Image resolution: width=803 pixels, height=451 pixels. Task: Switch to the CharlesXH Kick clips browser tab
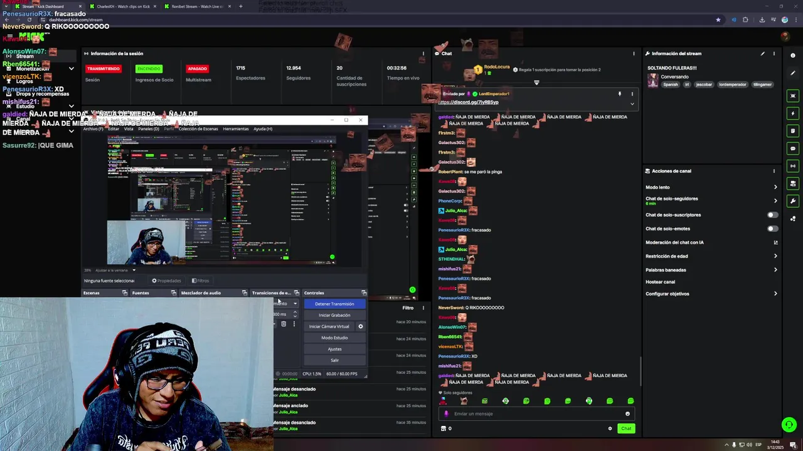pyautogui.click(x=123, y=6)
